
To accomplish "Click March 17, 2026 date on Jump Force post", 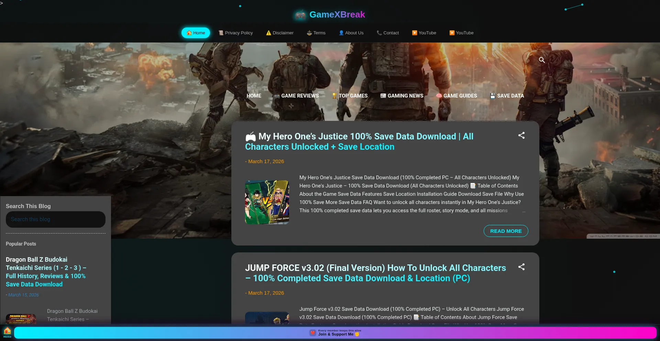I will 266,293.
